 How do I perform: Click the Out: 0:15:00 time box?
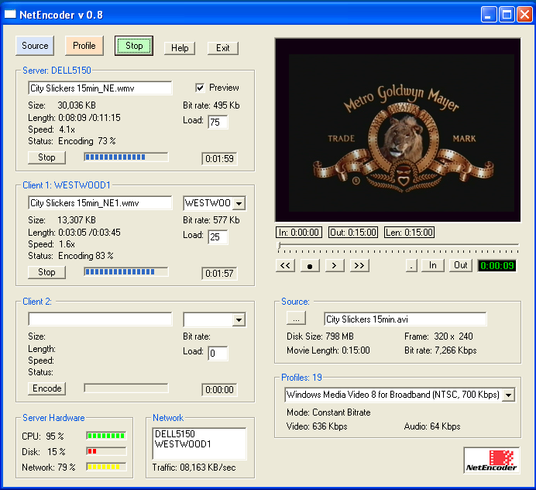[353, 233]
